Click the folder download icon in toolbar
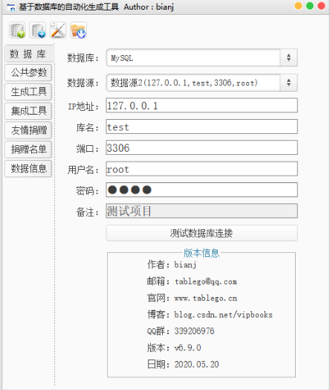The height and width of the screenshot is (390, 330). [x=79, y=31]
